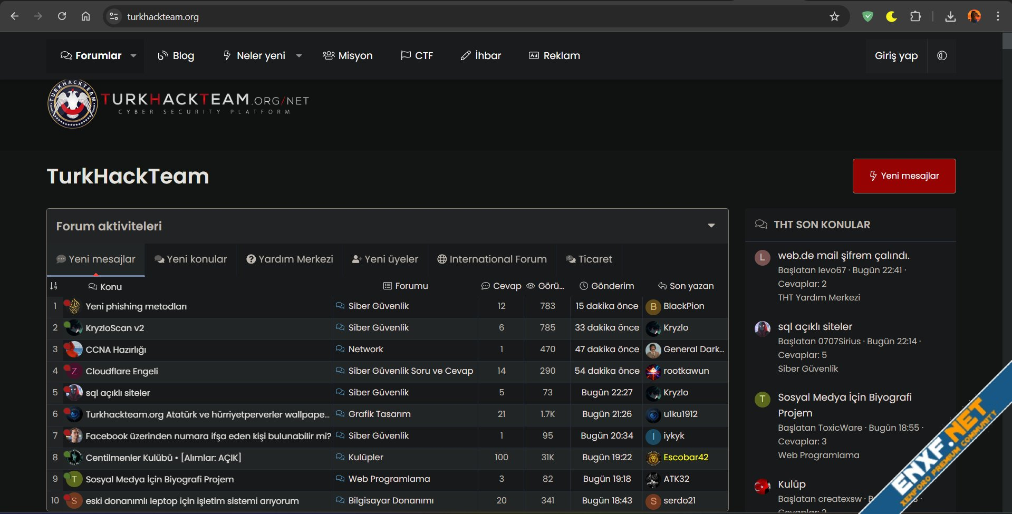
Task: Open the Grafik Tasarım forum link
Action: tap(379, 414)
